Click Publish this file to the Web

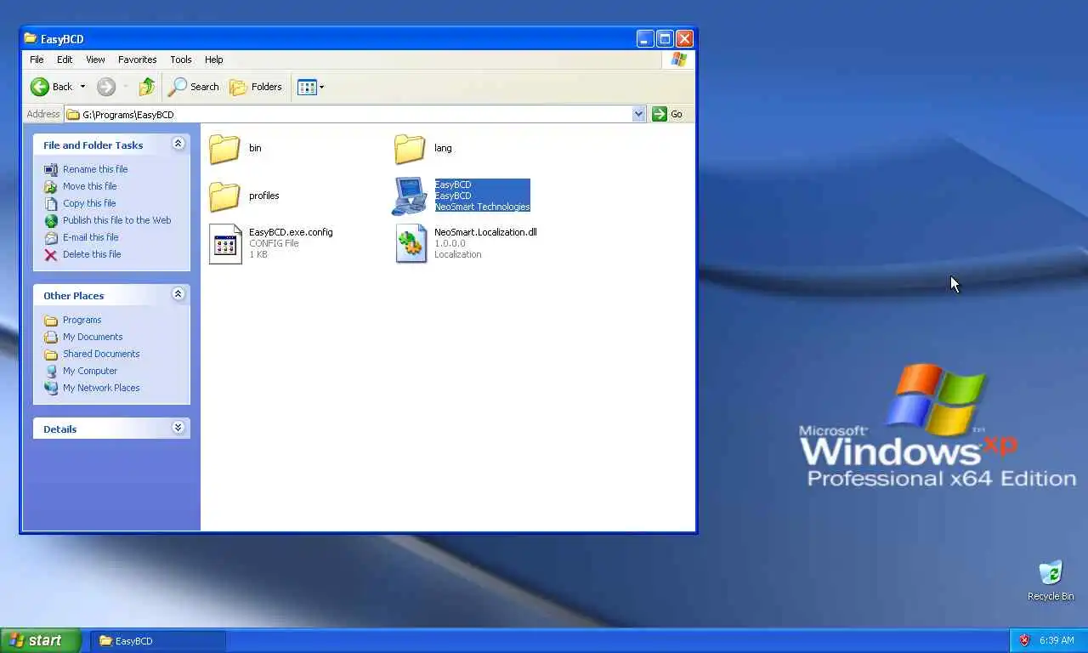tap(116, 220)
